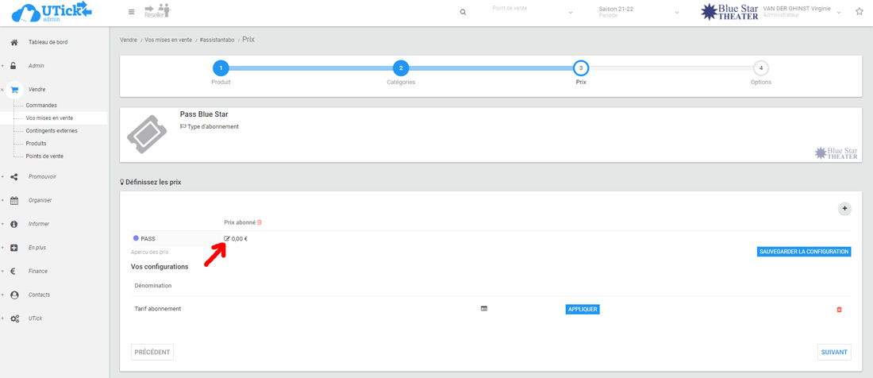873x378 pixels.
Task: Go to step 4 Options
Action: 760,68
